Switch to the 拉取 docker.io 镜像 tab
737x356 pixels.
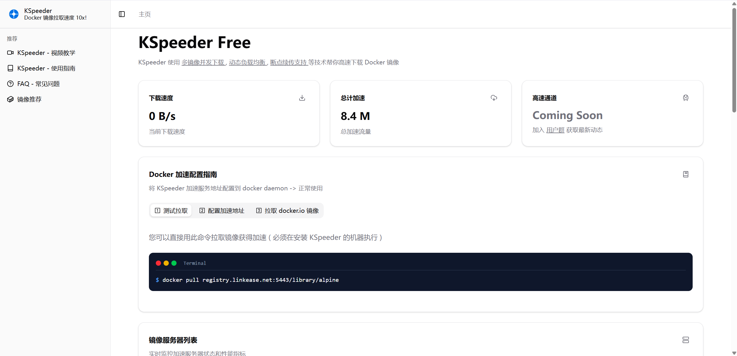tap(287, 211)
